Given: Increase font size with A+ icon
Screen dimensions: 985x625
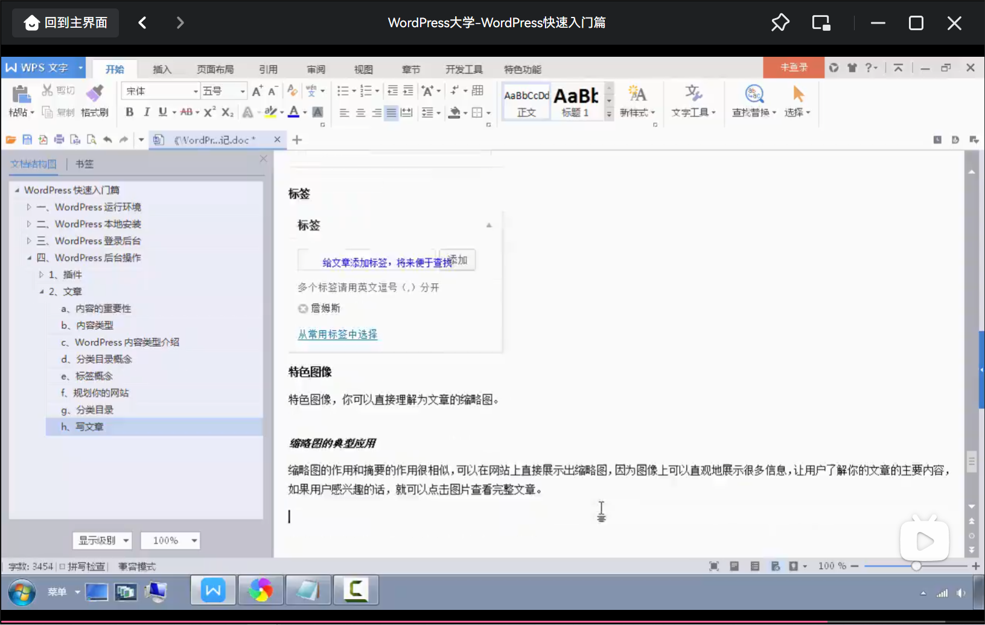Looking at the screenshot, I should (257, 91).
